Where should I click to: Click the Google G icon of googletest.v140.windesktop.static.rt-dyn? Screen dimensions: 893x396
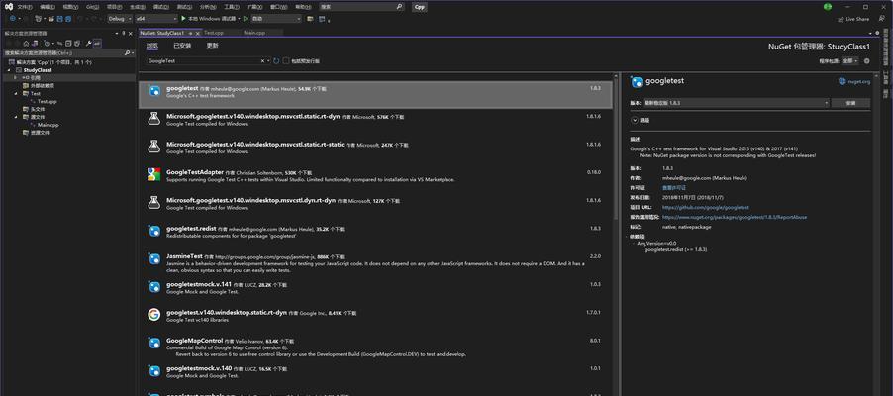pyautogui.click(x=153, y=315)
